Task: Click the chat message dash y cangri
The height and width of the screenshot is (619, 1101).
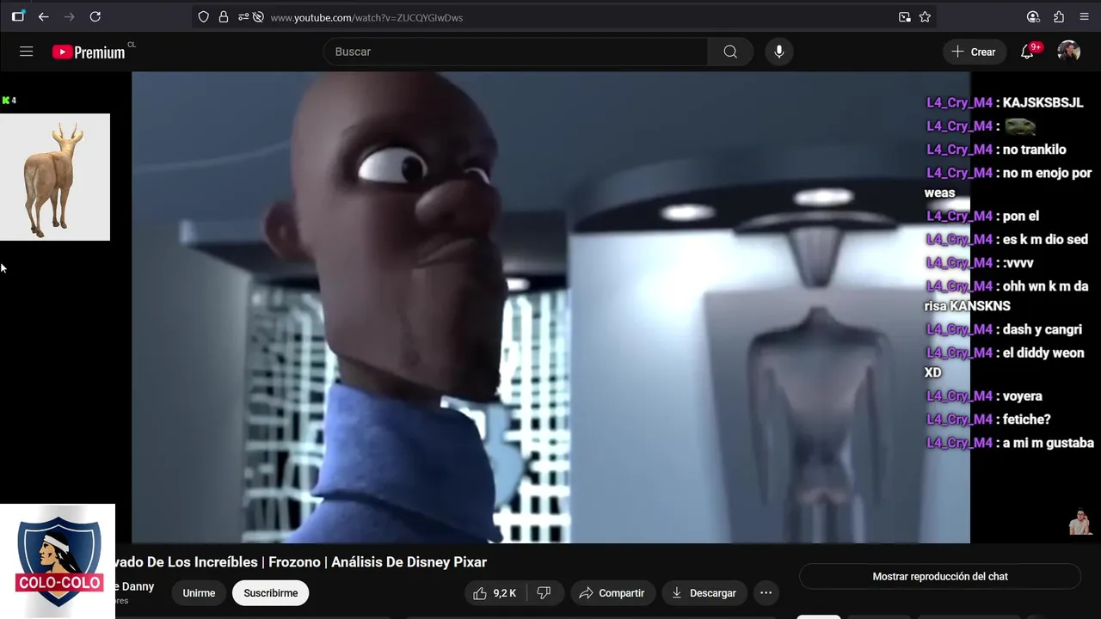Action: (1043, 329)
